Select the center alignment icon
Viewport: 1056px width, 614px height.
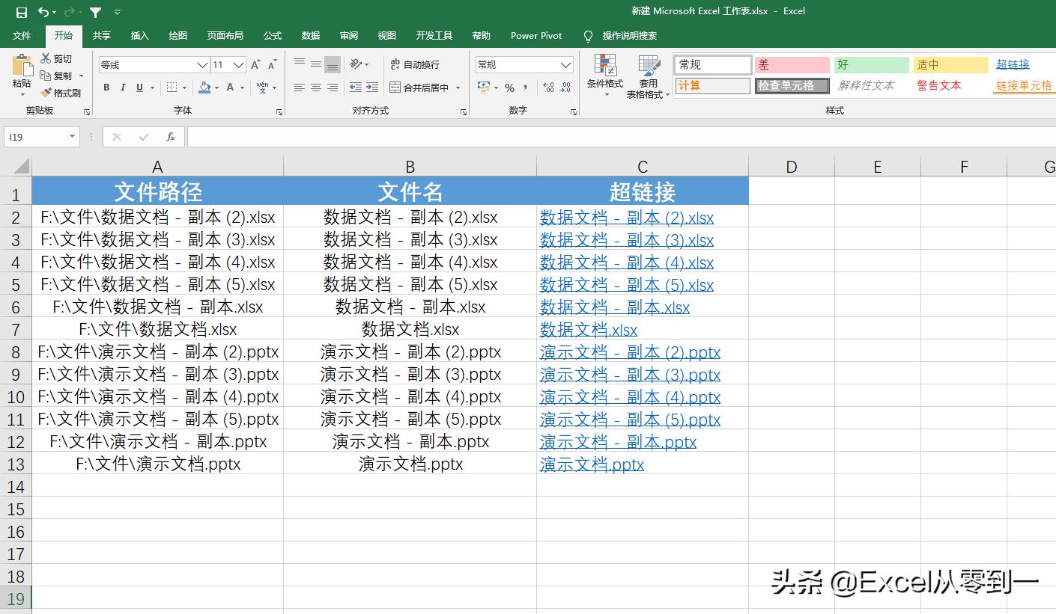tap(315, 88)
